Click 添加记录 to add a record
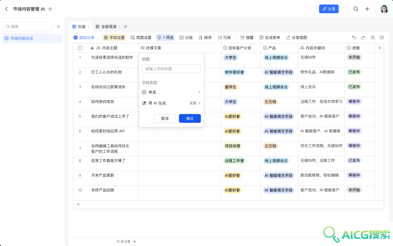Viewport: 393px width, 246px height. pos(84,37)
